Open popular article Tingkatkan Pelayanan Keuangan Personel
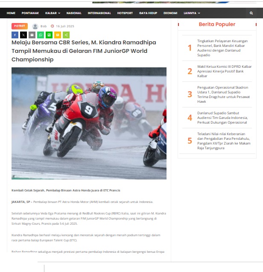Screen dimensions: 263x272 [x=222, y=48]
